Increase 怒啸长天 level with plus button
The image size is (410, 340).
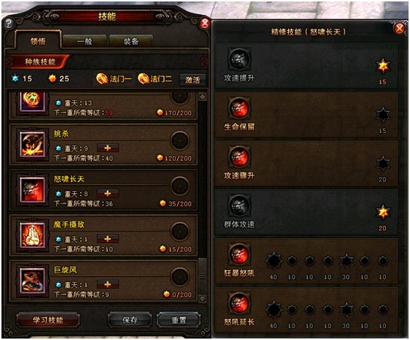tap(108, 193)
